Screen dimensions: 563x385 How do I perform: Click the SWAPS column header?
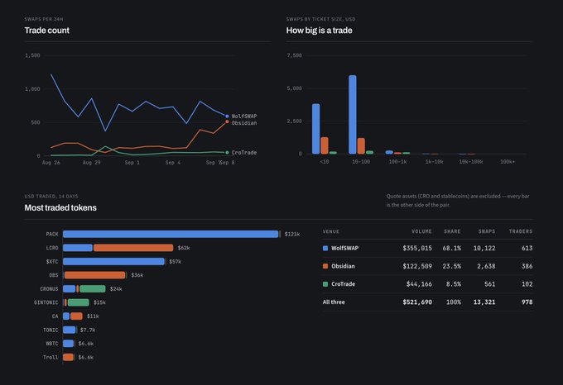click(487, 231)
